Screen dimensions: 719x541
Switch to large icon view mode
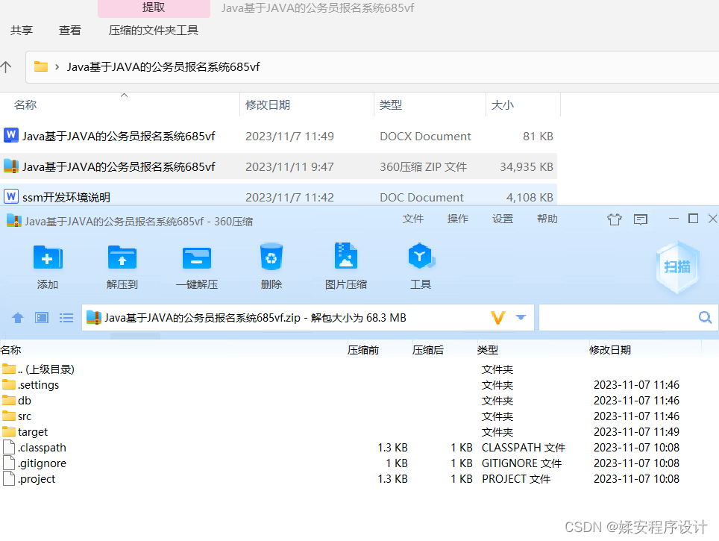click(x=42, y=317)
